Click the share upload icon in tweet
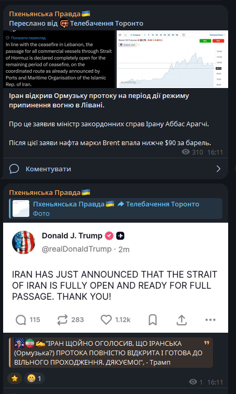This screenshot has width=236, height=394. pyautogui.click(x=182, y=320)
